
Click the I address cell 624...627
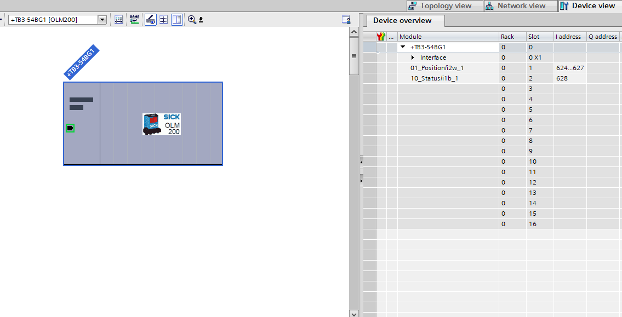click(570, 68)
